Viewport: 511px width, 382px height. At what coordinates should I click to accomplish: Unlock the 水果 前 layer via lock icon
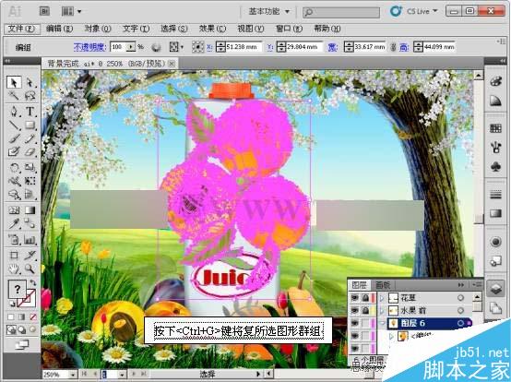tap(365, 310)
